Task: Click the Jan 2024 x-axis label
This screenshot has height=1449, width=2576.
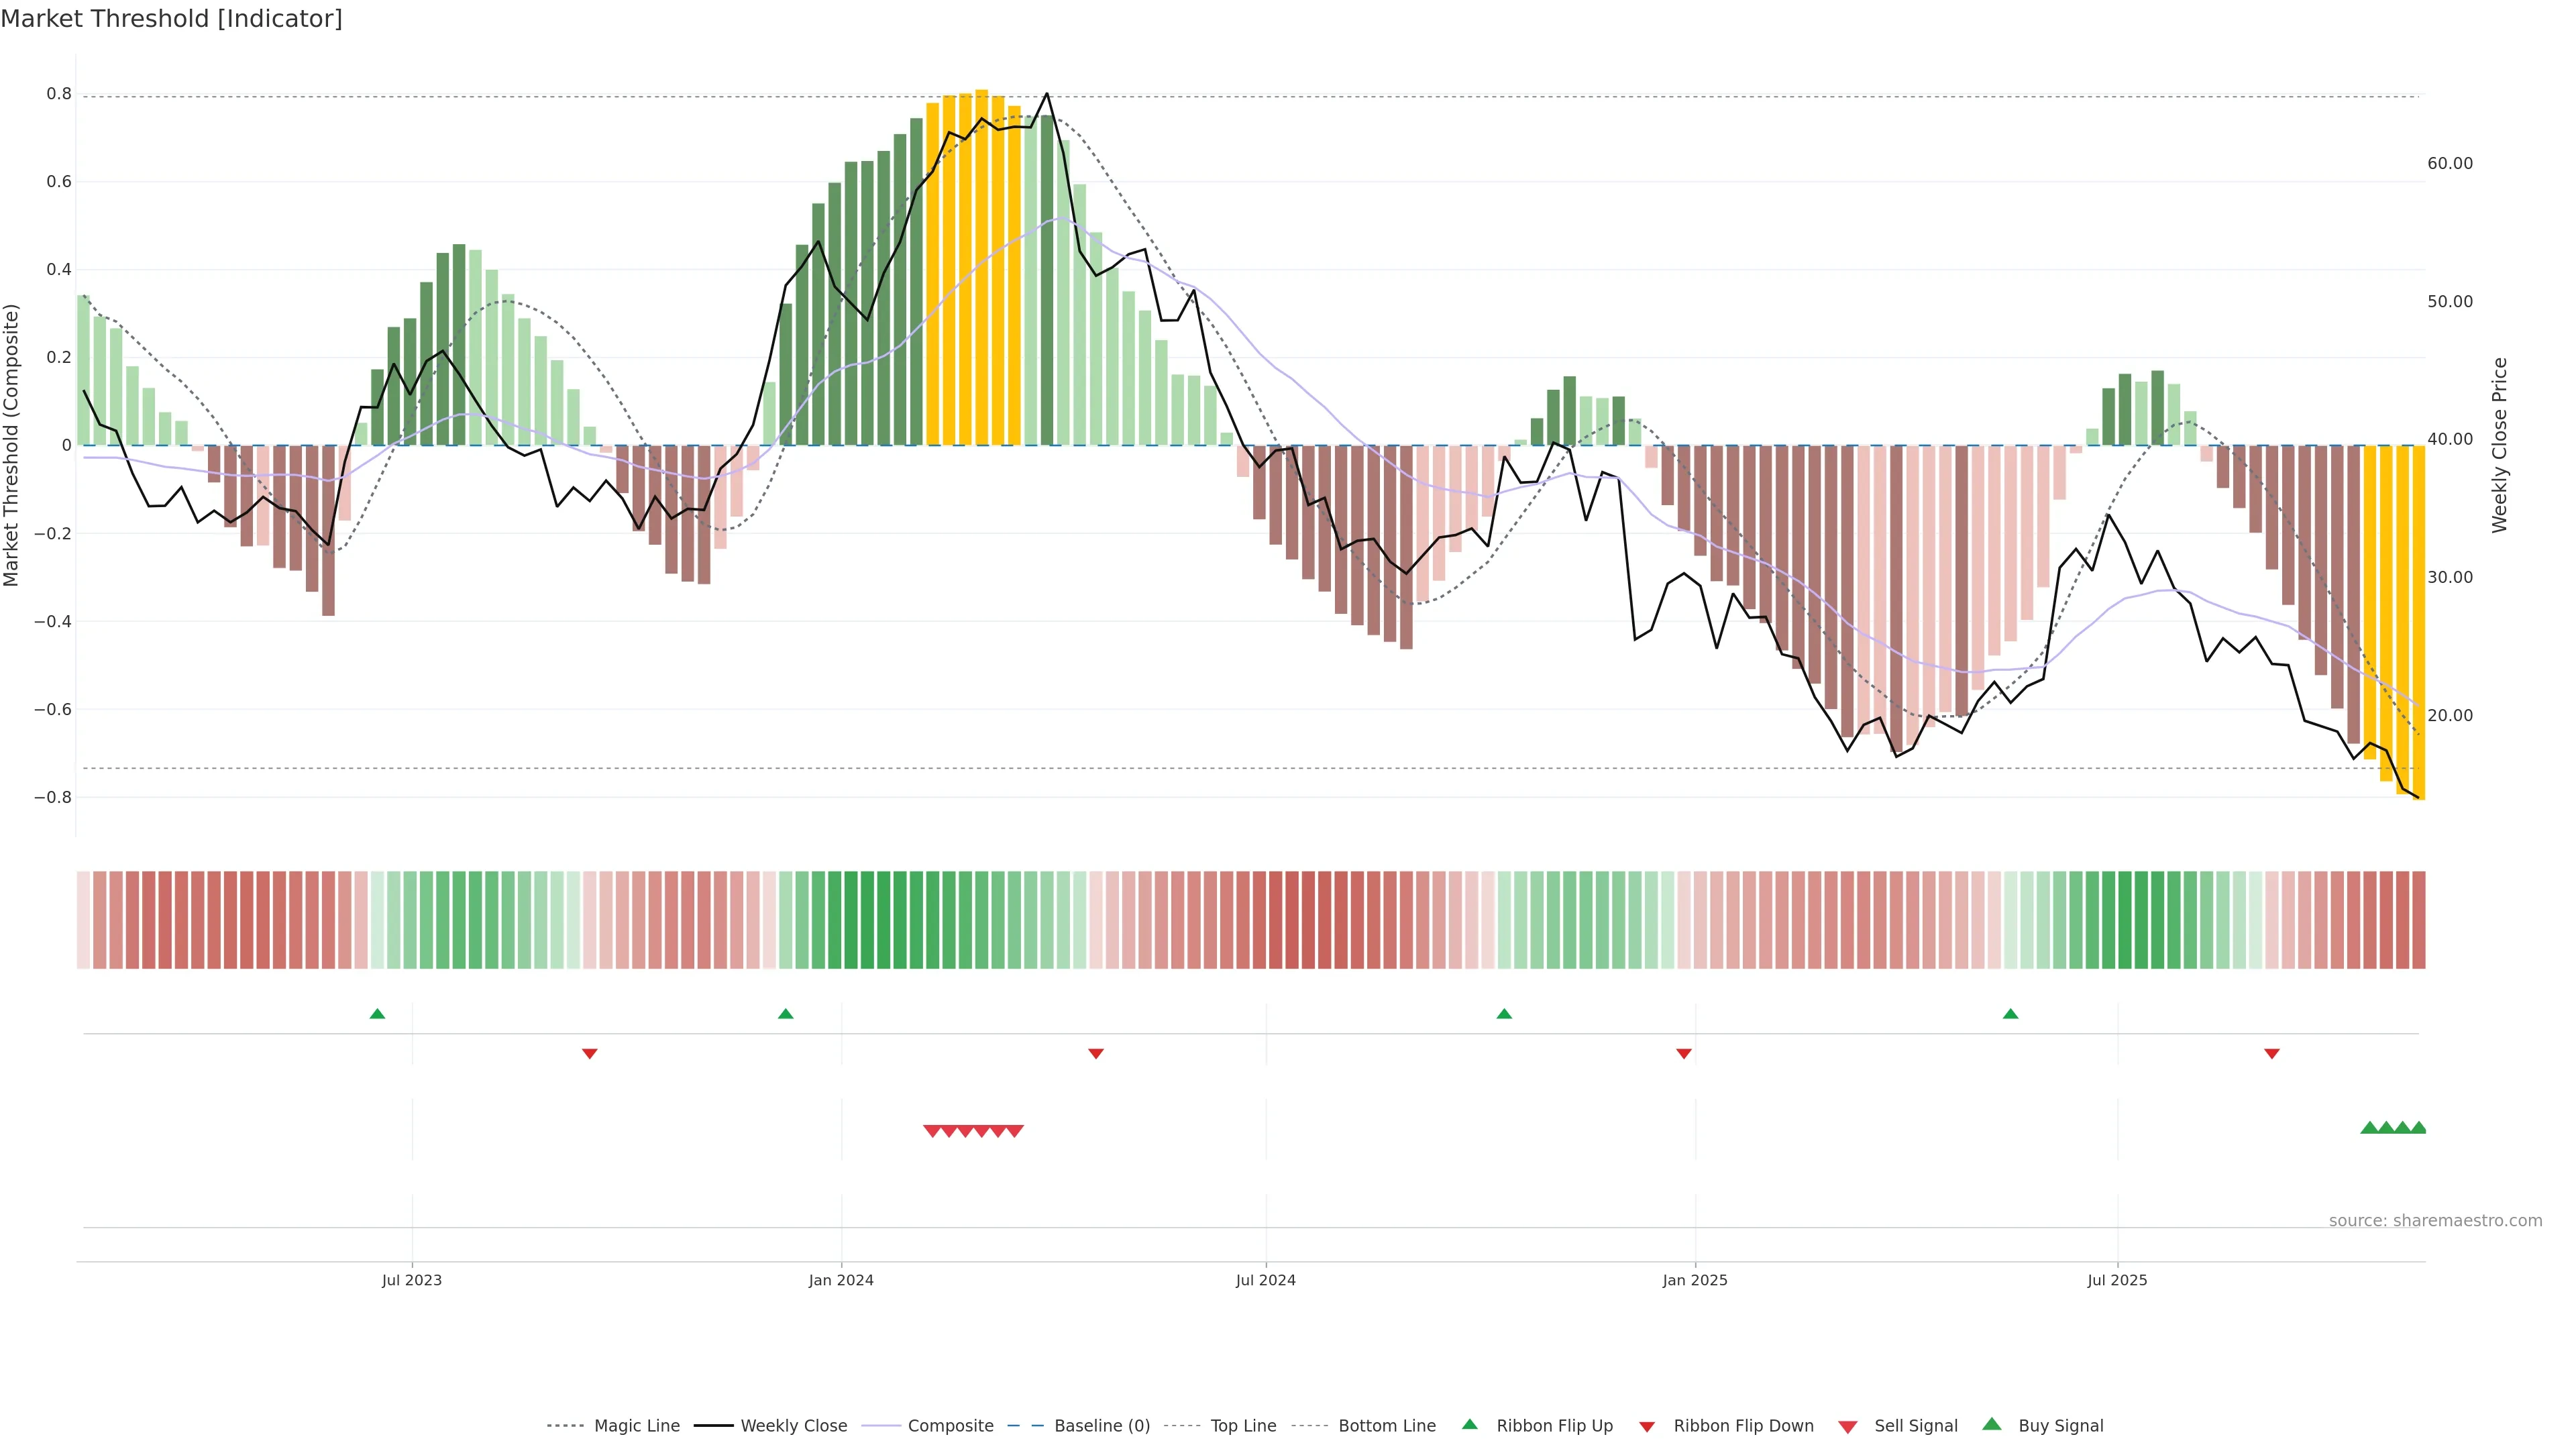Action: click(x=841, y=1280)
